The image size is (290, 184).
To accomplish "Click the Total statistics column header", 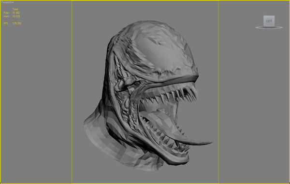I will click(x=15, y=9).
